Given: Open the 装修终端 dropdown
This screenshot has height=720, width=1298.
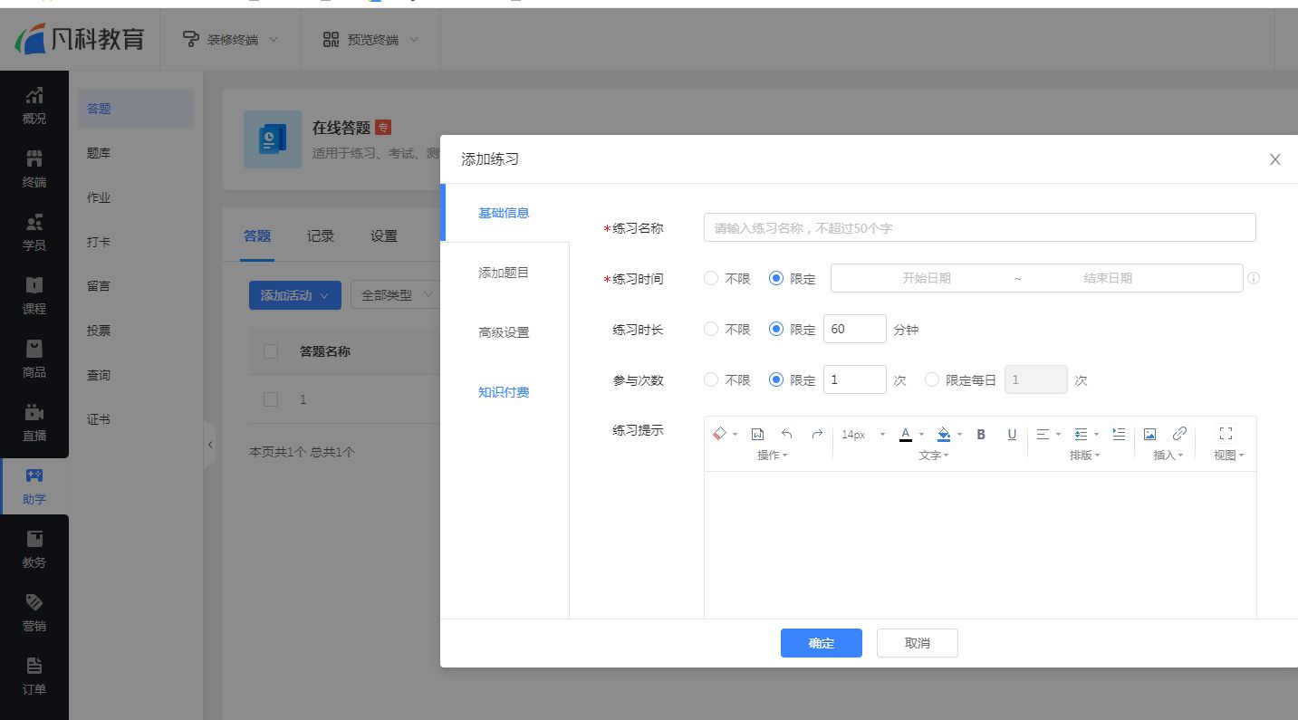Looking at the screenshot, I should click(x=230, y=40).
